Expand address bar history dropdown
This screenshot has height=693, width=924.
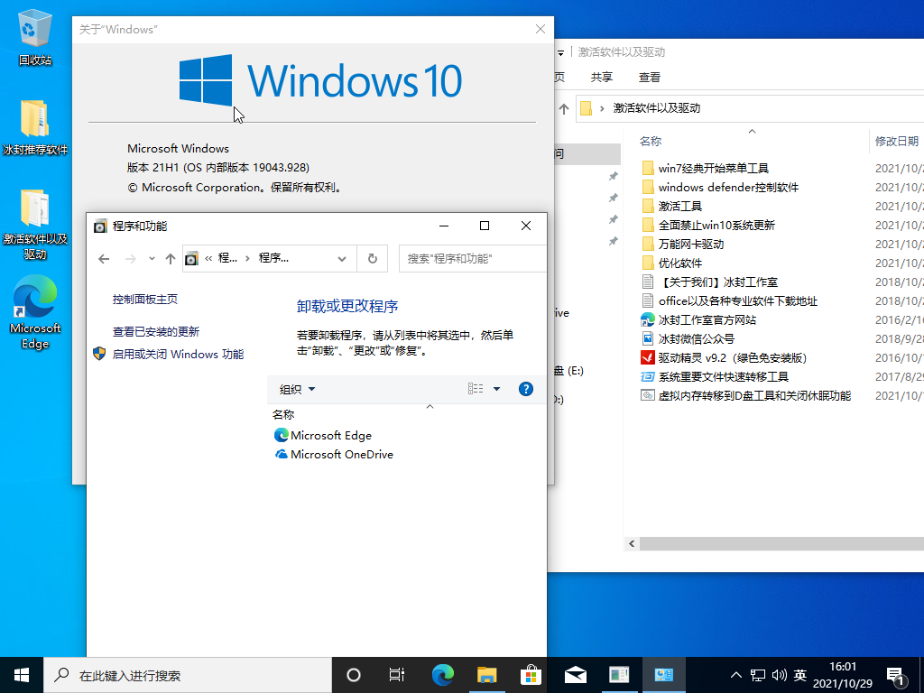pos(342,259)
